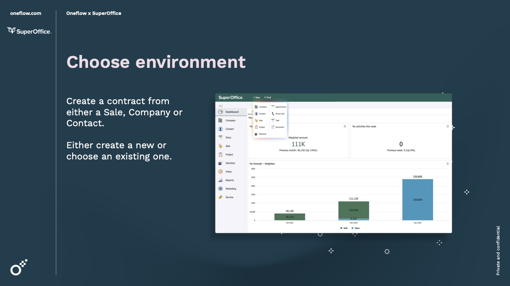Toggle the Sold series in the chart legend
Image resolution: width=510 pixels, height=286 pixels.
click(344, 228)
